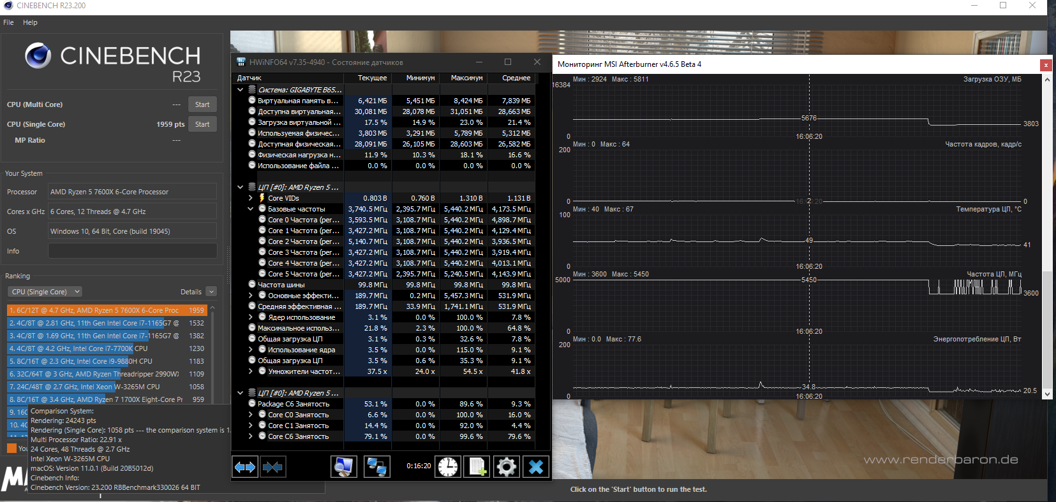
Task: Click the Среднее column header
Action: (511, 78)
